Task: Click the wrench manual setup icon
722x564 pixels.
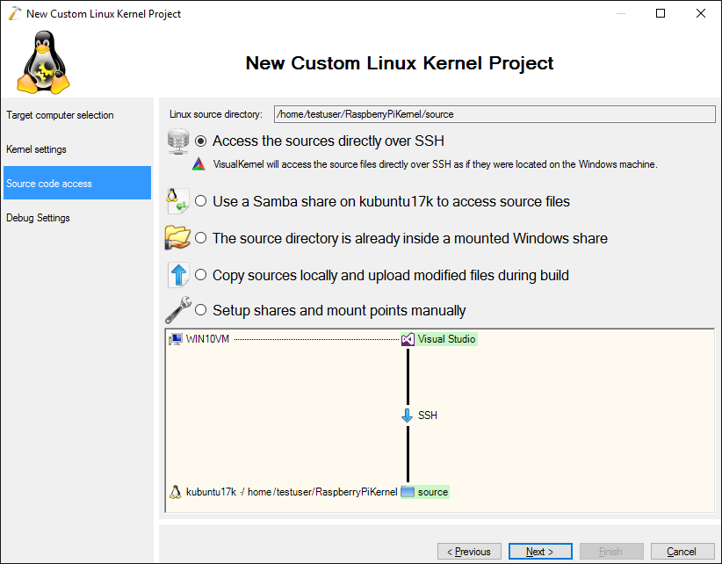Action: point(178,310)
